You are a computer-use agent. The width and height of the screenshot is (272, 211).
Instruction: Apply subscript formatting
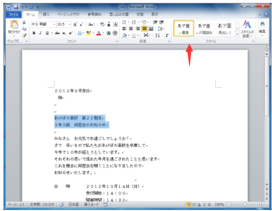[64, 33]
